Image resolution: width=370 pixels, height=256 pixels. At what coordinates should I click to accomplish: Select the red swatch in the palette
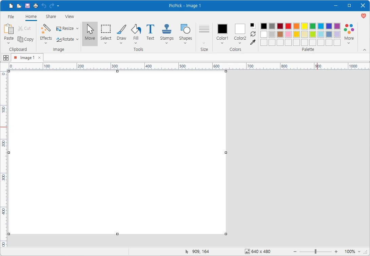click(288, 26)
